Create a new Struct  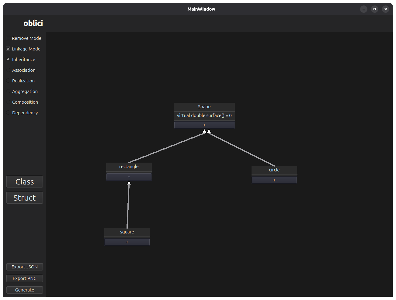[24, 198]
